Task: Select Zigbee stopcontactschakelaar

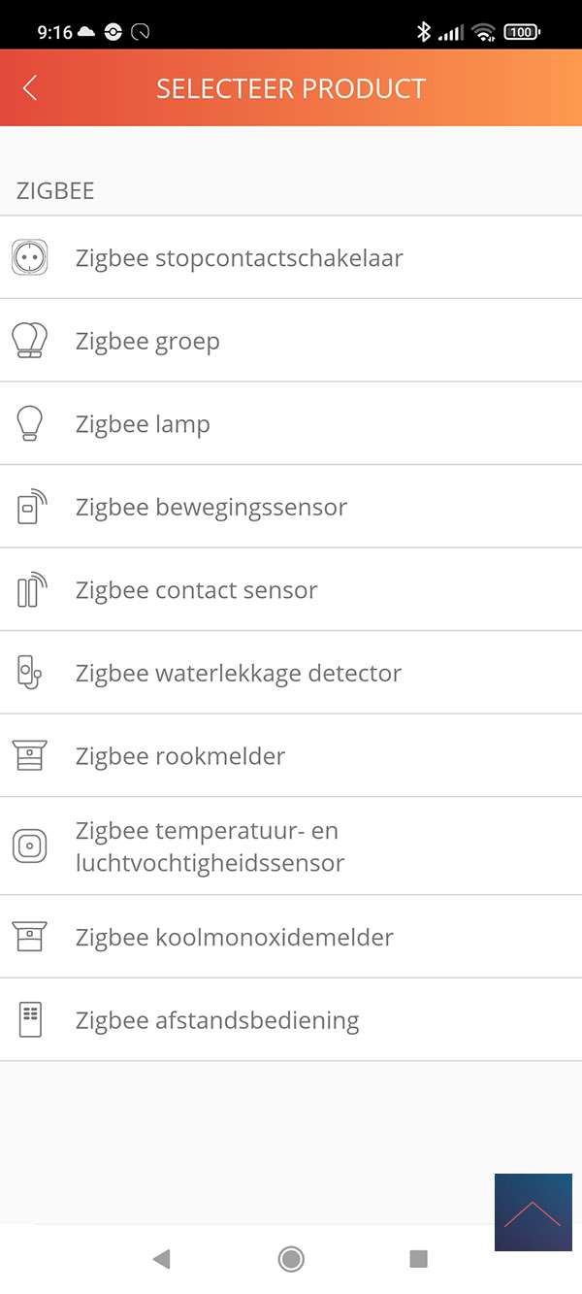Action: click(240, 258)
